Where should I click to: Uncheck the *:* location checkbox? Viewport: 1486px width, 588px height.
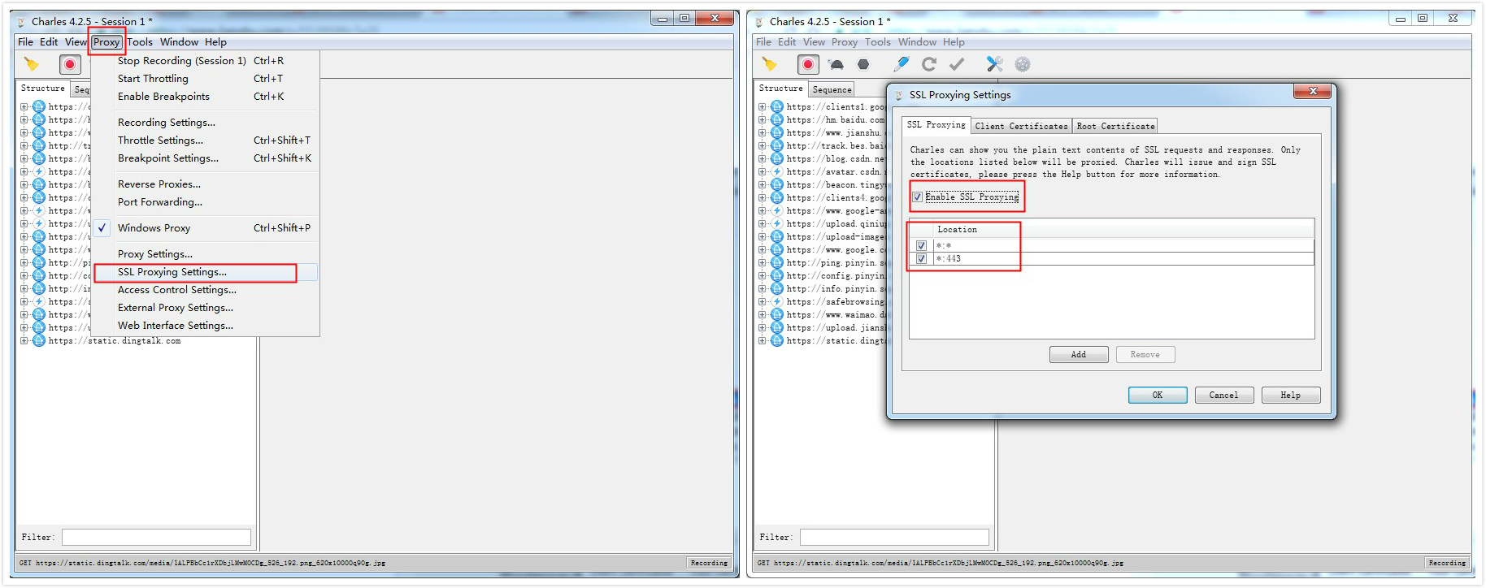tap(921, 245)
